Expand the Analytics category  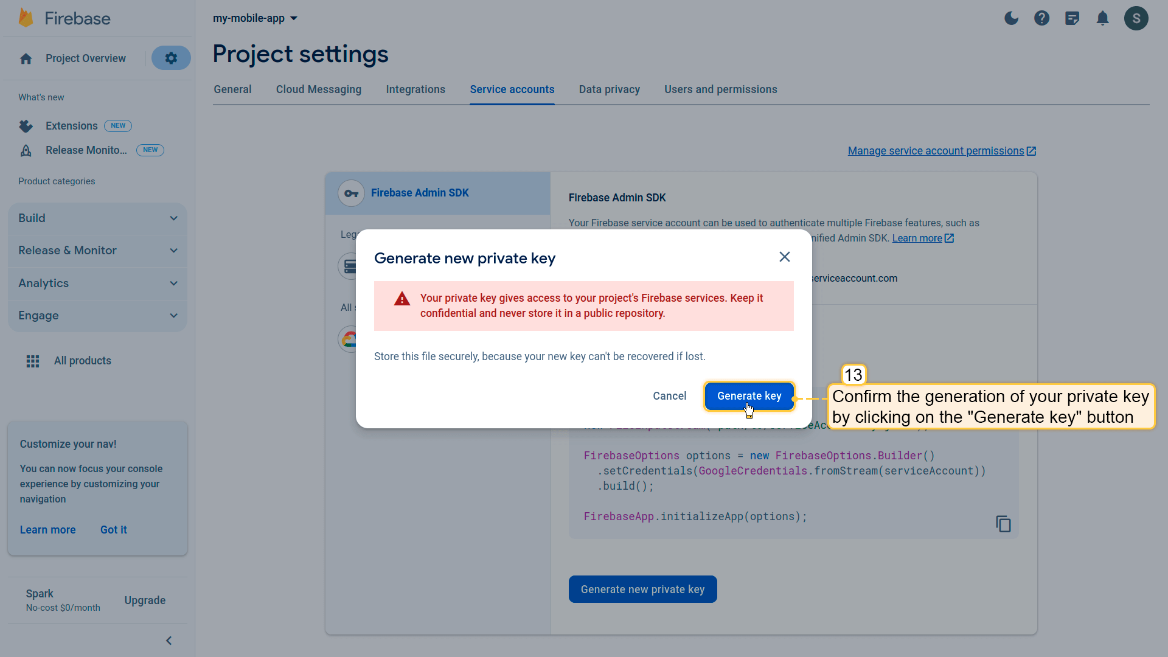(97, 283)
